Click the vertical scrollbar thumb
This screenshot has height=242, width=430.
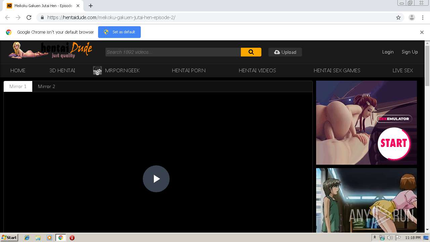pos(427,66)
